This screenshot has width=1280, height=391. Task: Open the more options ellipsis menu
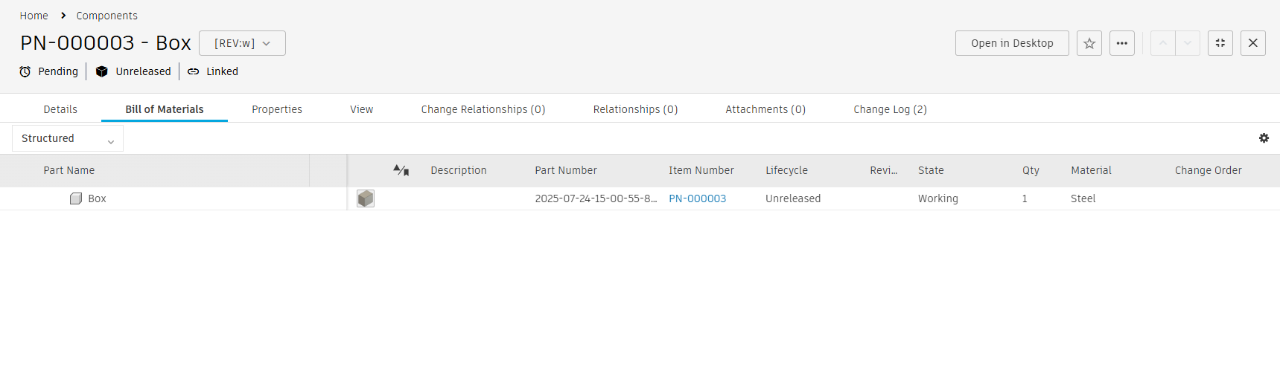pos(1121,43)
